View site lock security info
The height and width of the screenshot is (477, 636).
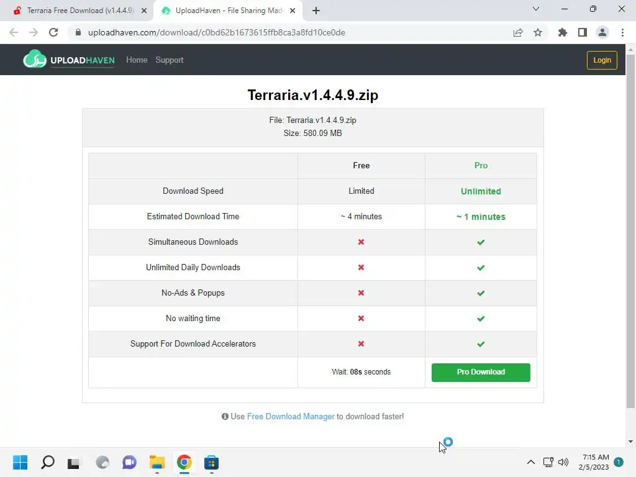(x=78, y=32)
